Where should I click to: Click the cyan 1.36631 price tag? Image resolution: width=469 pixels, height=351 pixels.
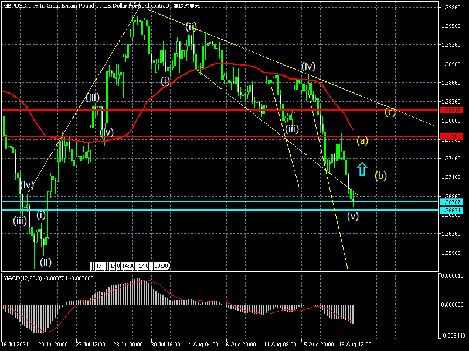[453, 210]
